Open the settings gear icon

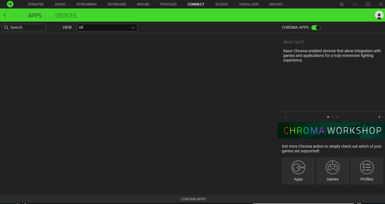point(342,4)
